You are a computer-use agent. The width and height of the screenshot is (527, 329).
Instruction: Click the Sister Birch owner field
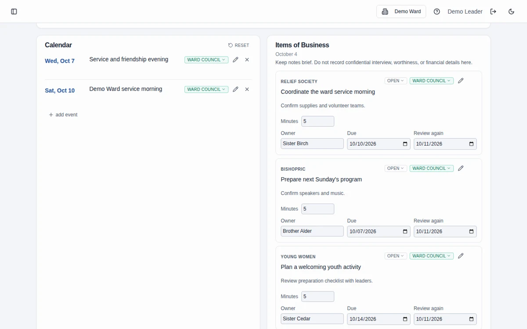click(312, 143)
